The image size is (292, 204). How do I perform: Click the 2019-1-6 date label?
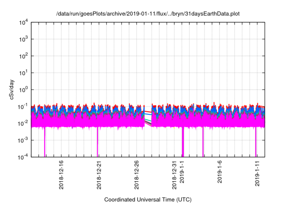coord(220,172)
